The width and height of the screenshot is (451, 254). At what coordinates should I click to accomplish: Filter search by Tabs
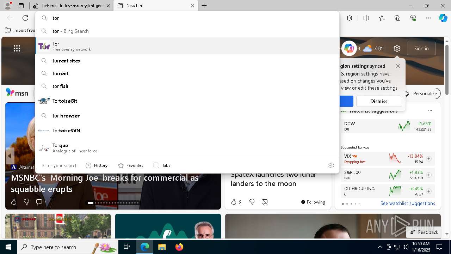(x=162, y=165)
